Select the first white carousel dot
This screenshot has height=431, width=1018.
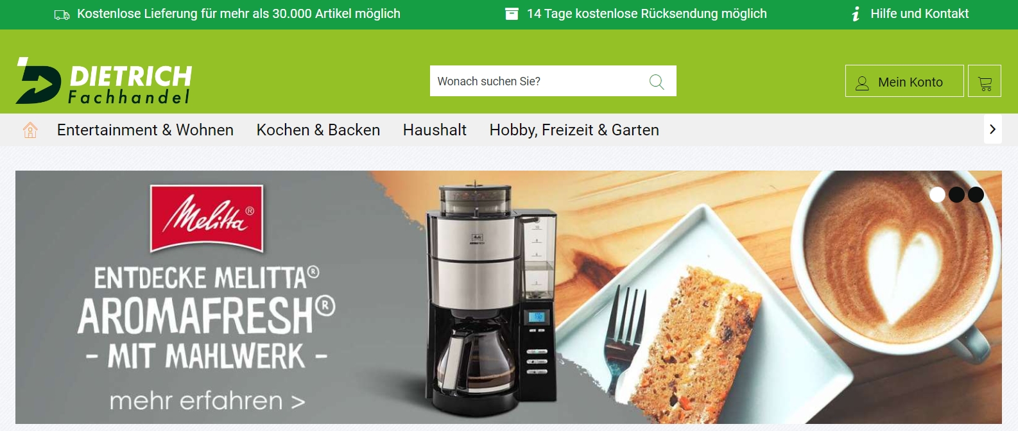click(x=937, y=194)
